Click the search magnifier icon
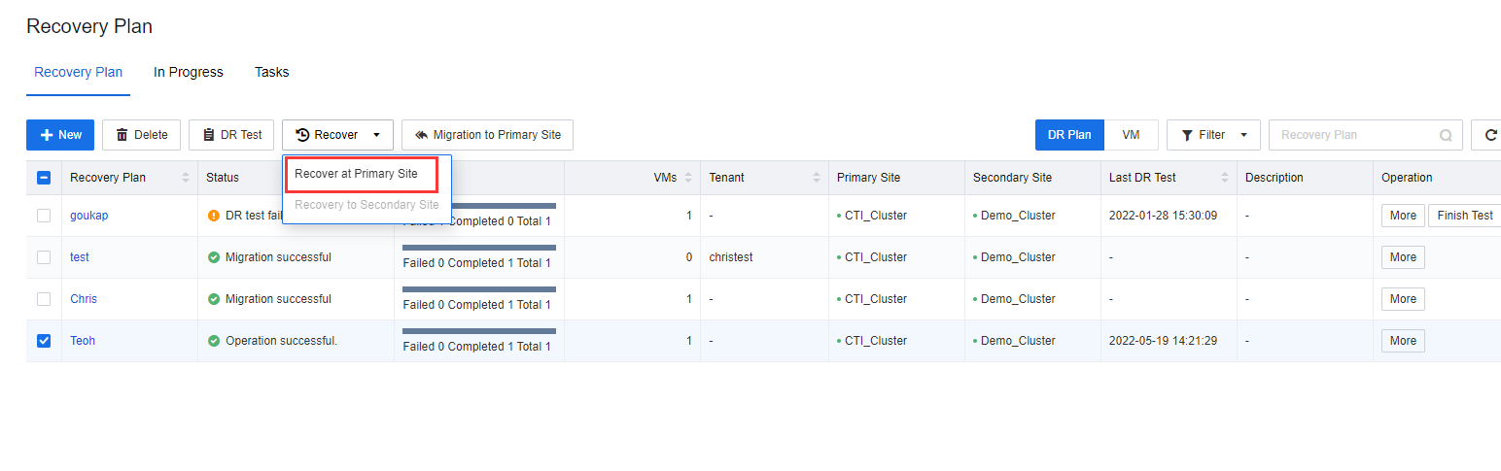 coord(1446,135)
